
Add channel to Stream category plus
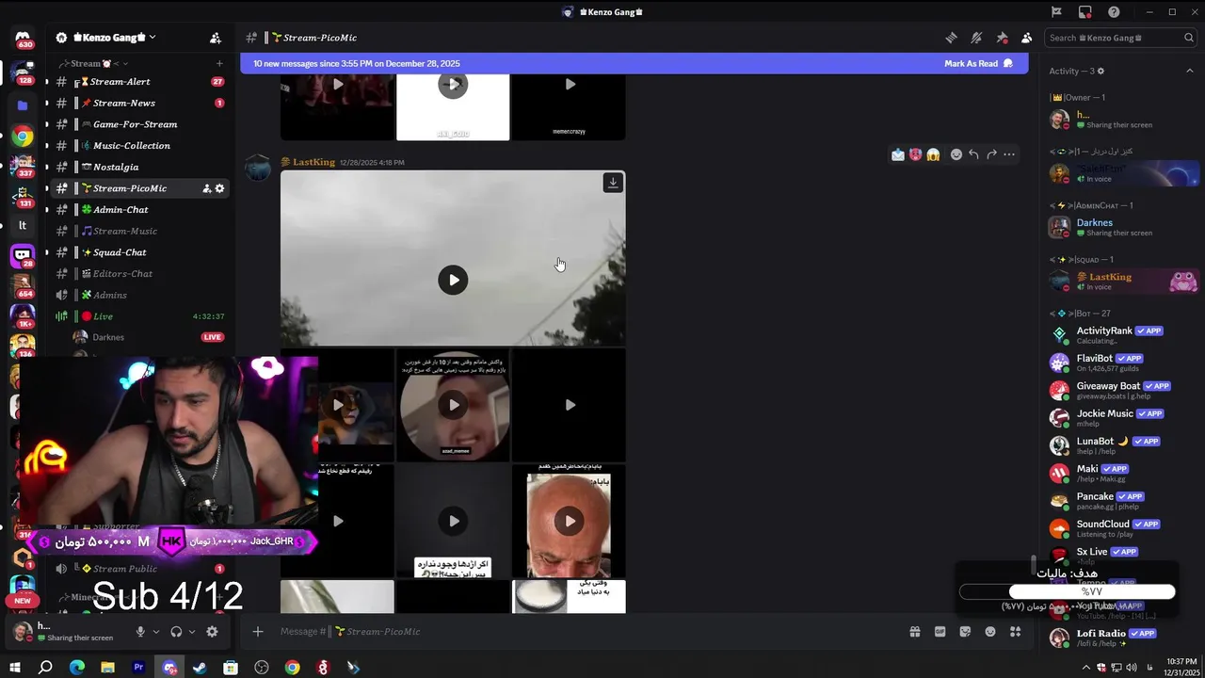[x=219, y=63]
